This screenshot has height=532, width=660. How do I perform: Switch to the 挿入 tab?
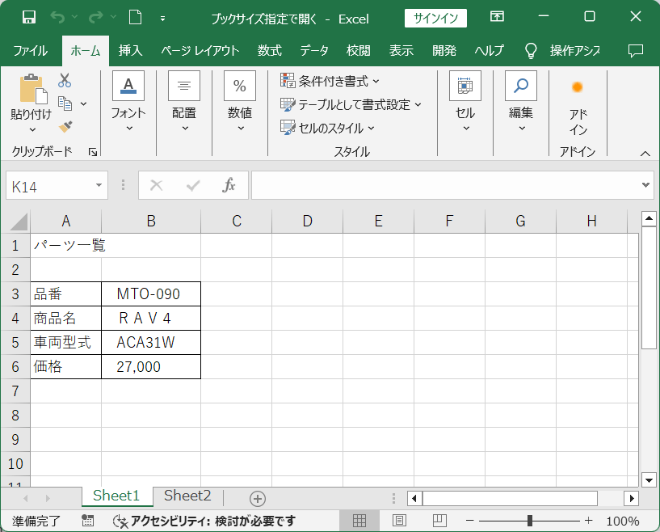coord(130,51)
